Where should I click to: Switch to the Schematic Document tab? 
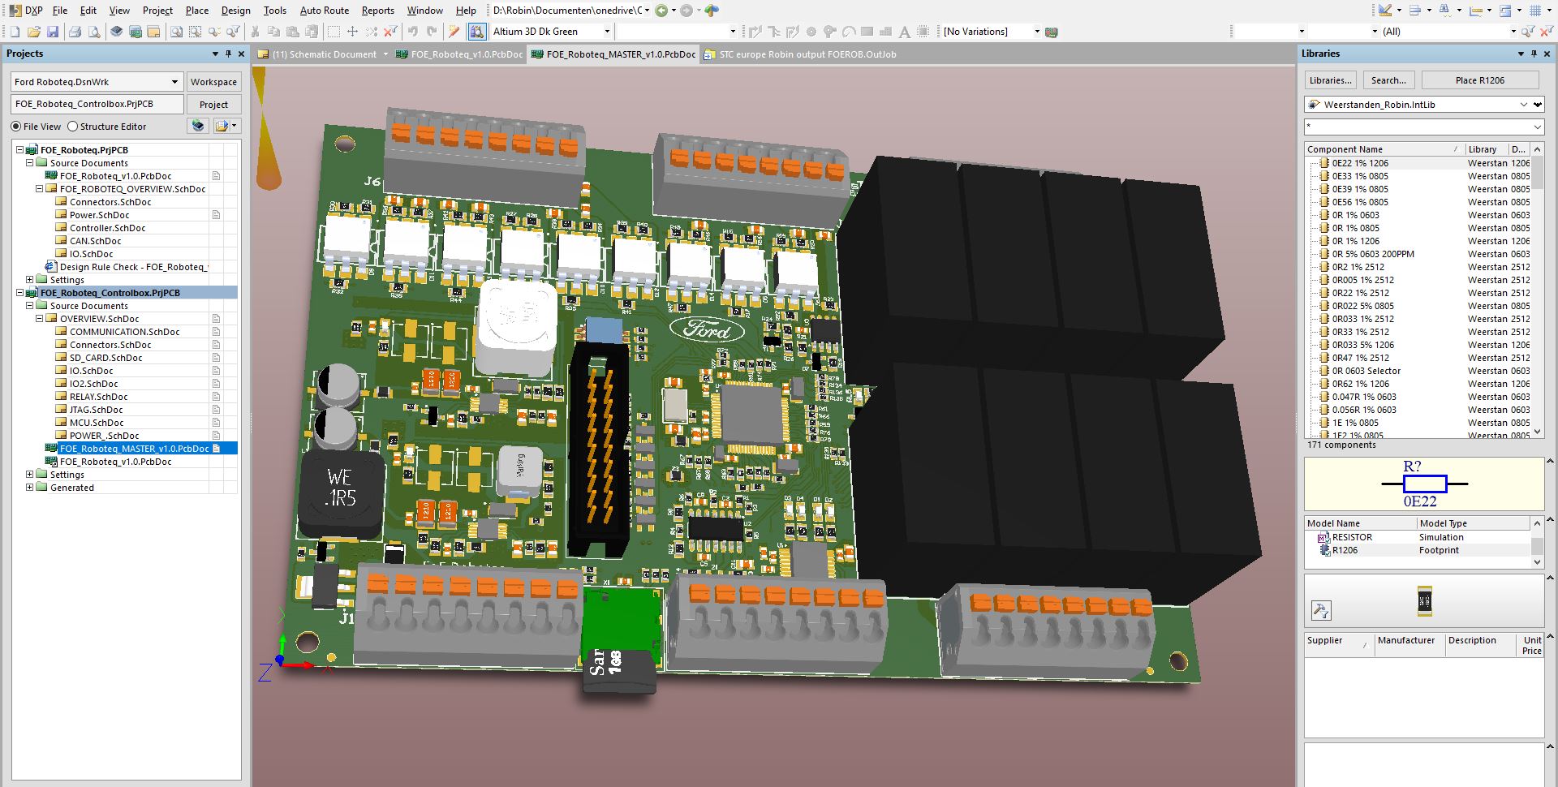324,54
